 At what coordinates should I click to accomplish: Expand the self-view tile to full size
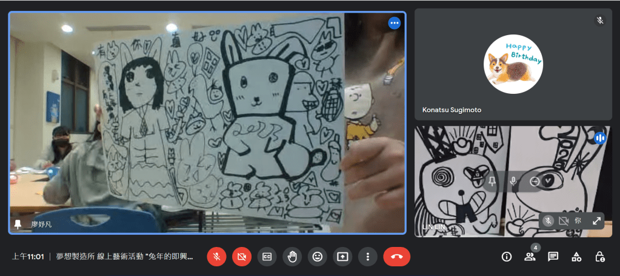click(x=596, y=221)
